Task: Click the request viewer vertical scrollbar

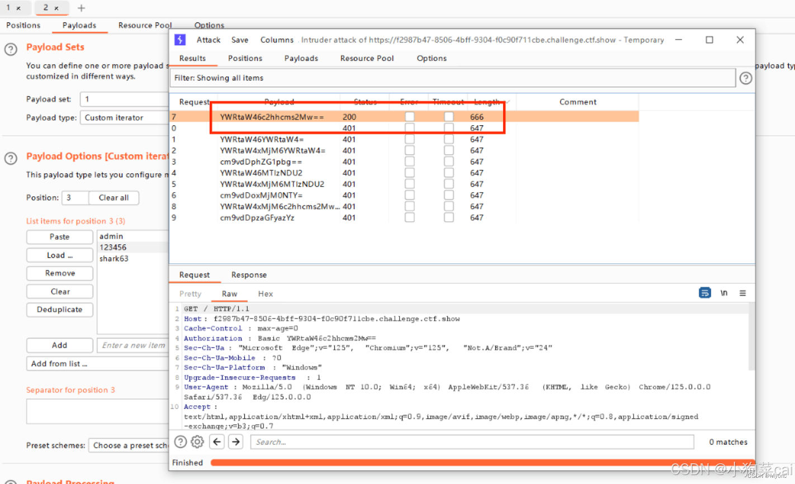Action: point(752,338)
